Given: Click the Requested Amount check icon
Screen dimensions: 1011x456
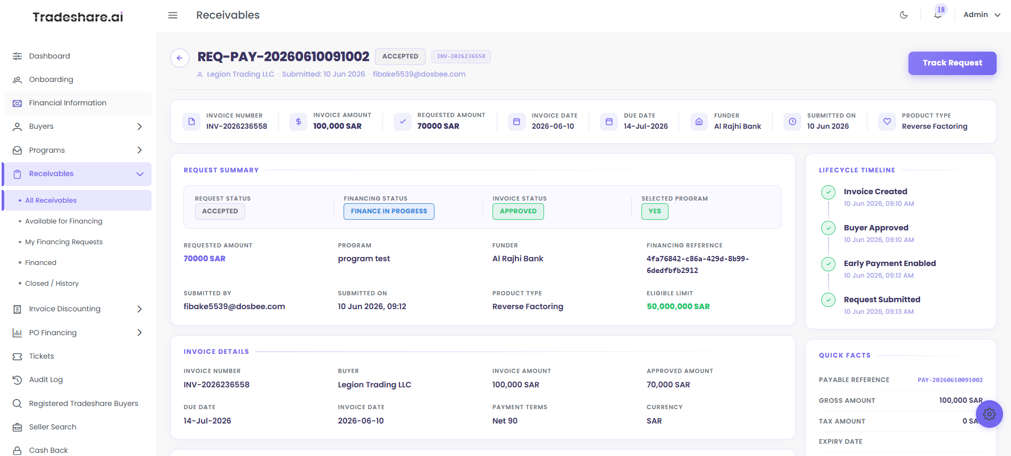Looking at the screenshot, I should tap(403, 122).
